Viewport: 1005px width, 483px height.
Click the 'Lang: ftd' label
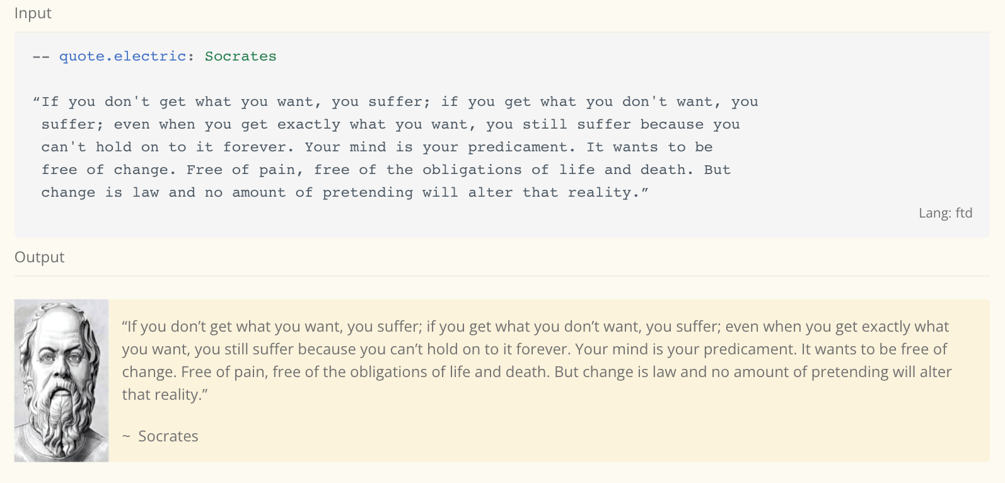945,213
